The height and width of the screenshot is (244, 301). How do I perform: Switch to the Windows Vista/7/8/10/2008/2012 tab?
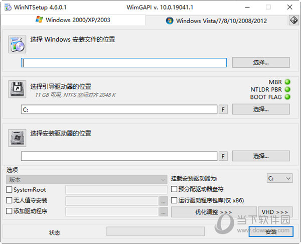tap(217, 21)
